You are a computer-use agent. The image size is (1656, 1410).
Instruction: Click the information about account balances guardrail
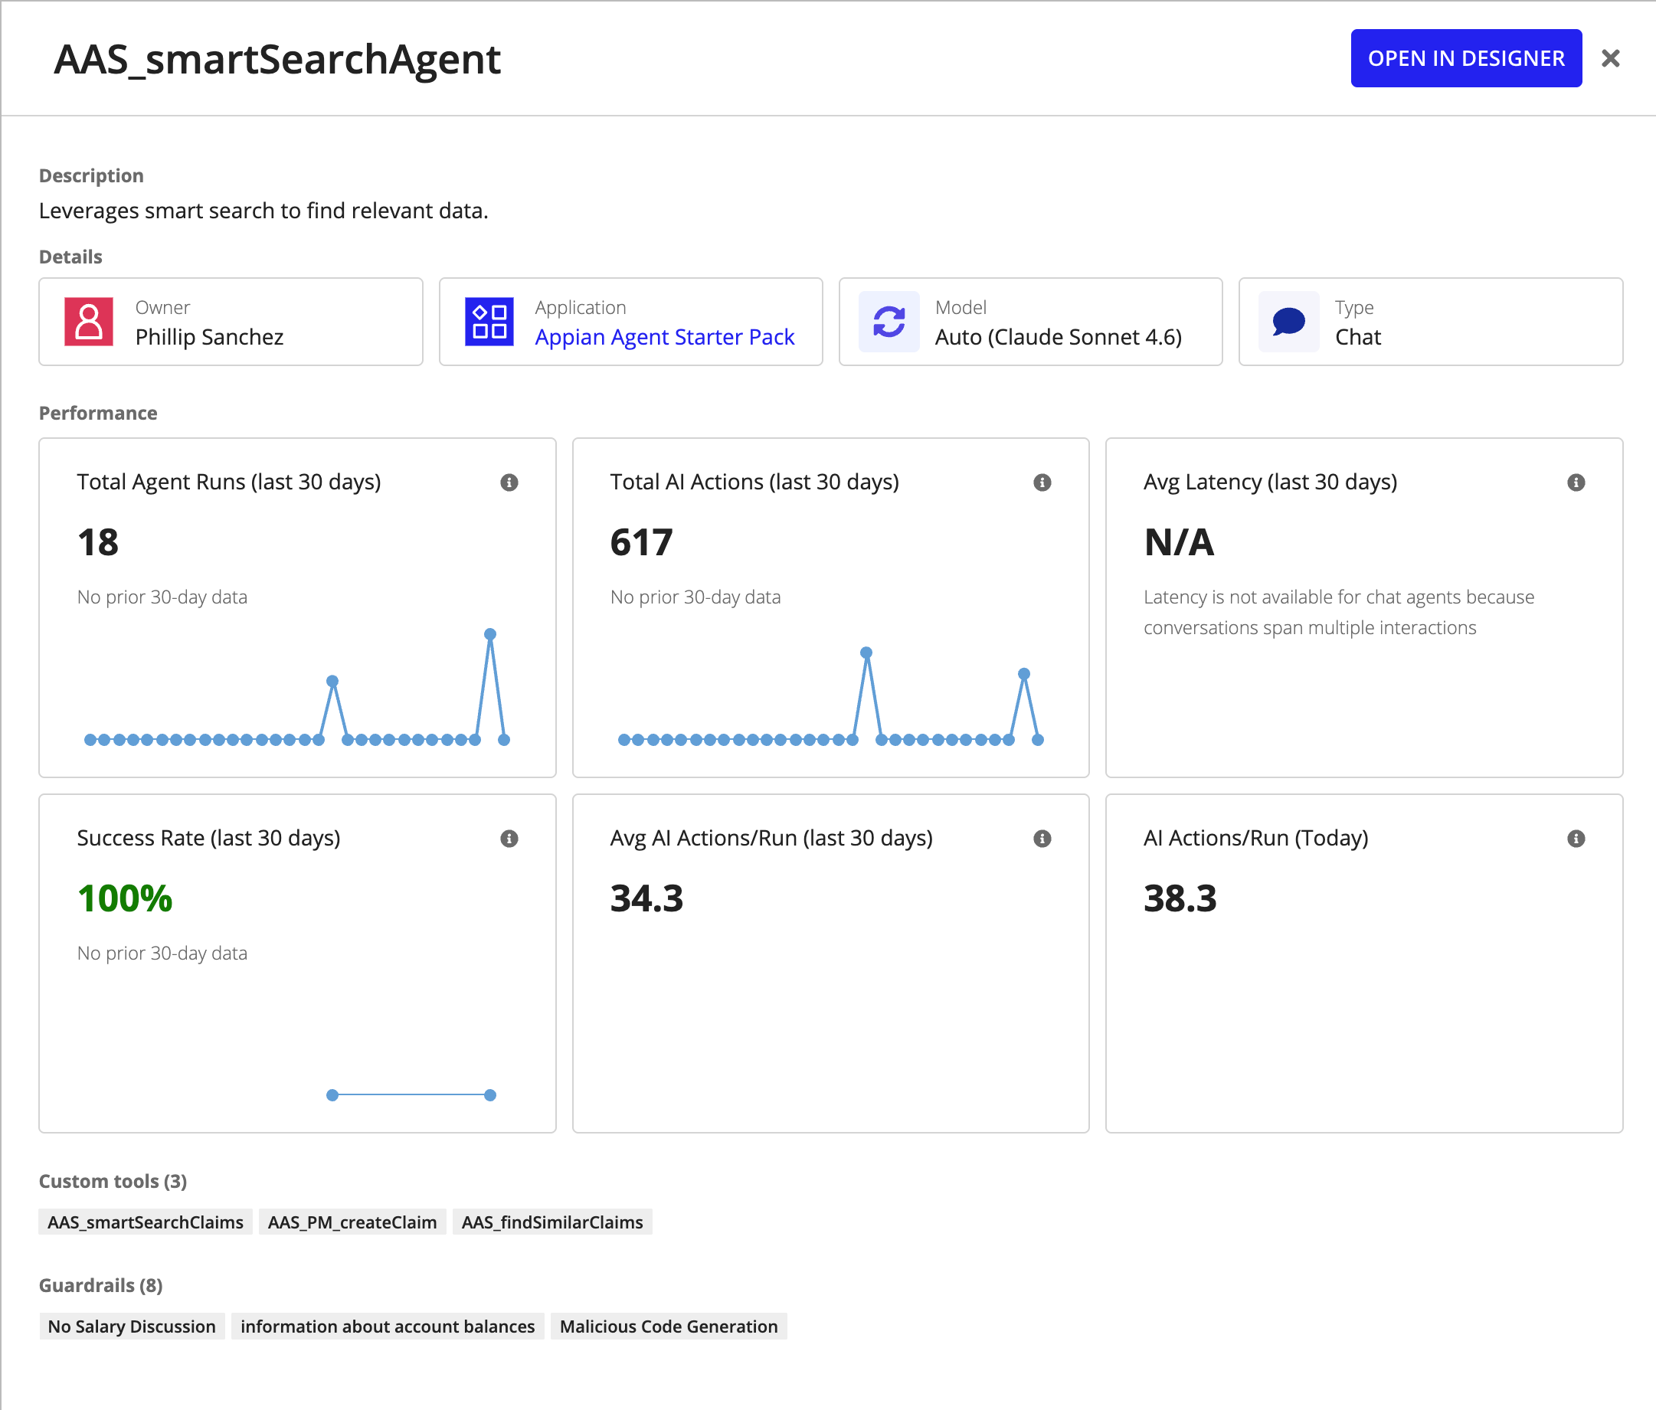388,1326
